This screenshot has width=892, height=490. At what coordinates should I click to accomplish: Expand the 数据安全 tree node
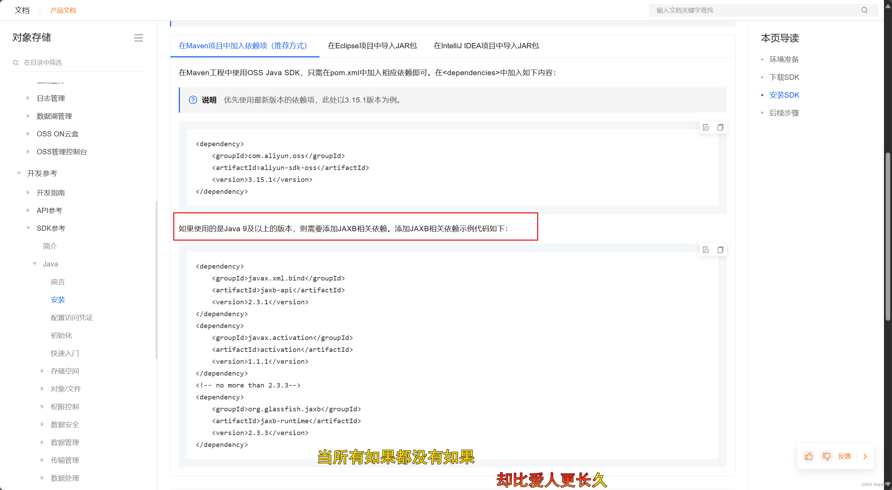(42, 425)
